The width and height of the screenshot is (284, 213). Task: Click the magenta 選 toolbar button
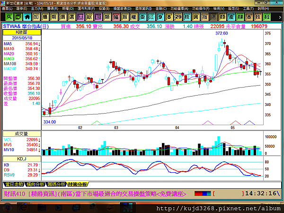80,17
